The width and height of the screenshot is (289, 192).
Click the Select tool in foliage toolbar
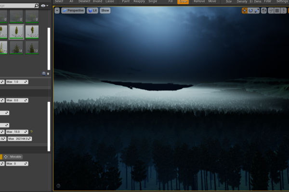click(59, 1)
